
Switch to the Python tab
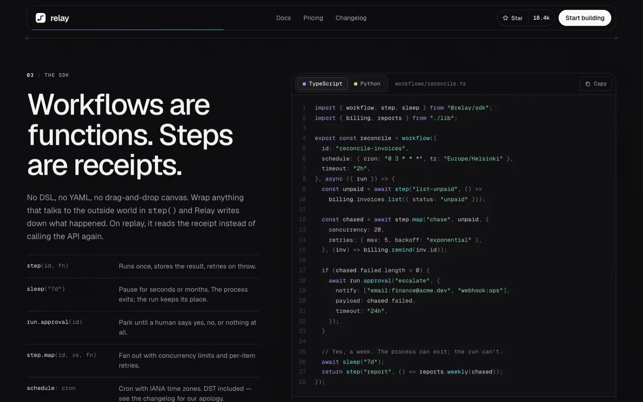tap(367, 84)
